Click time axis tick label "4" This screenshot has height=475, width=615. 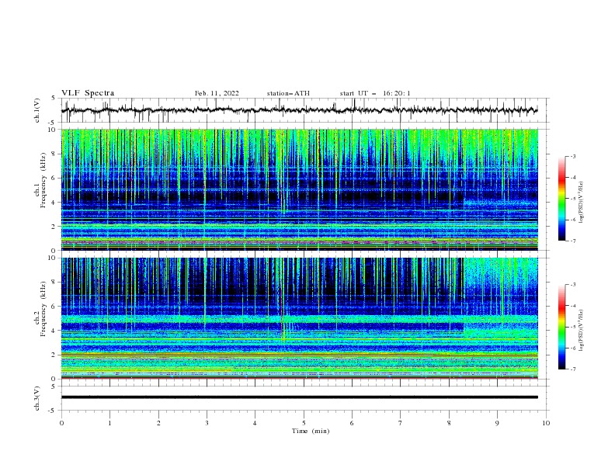(255, 423)
